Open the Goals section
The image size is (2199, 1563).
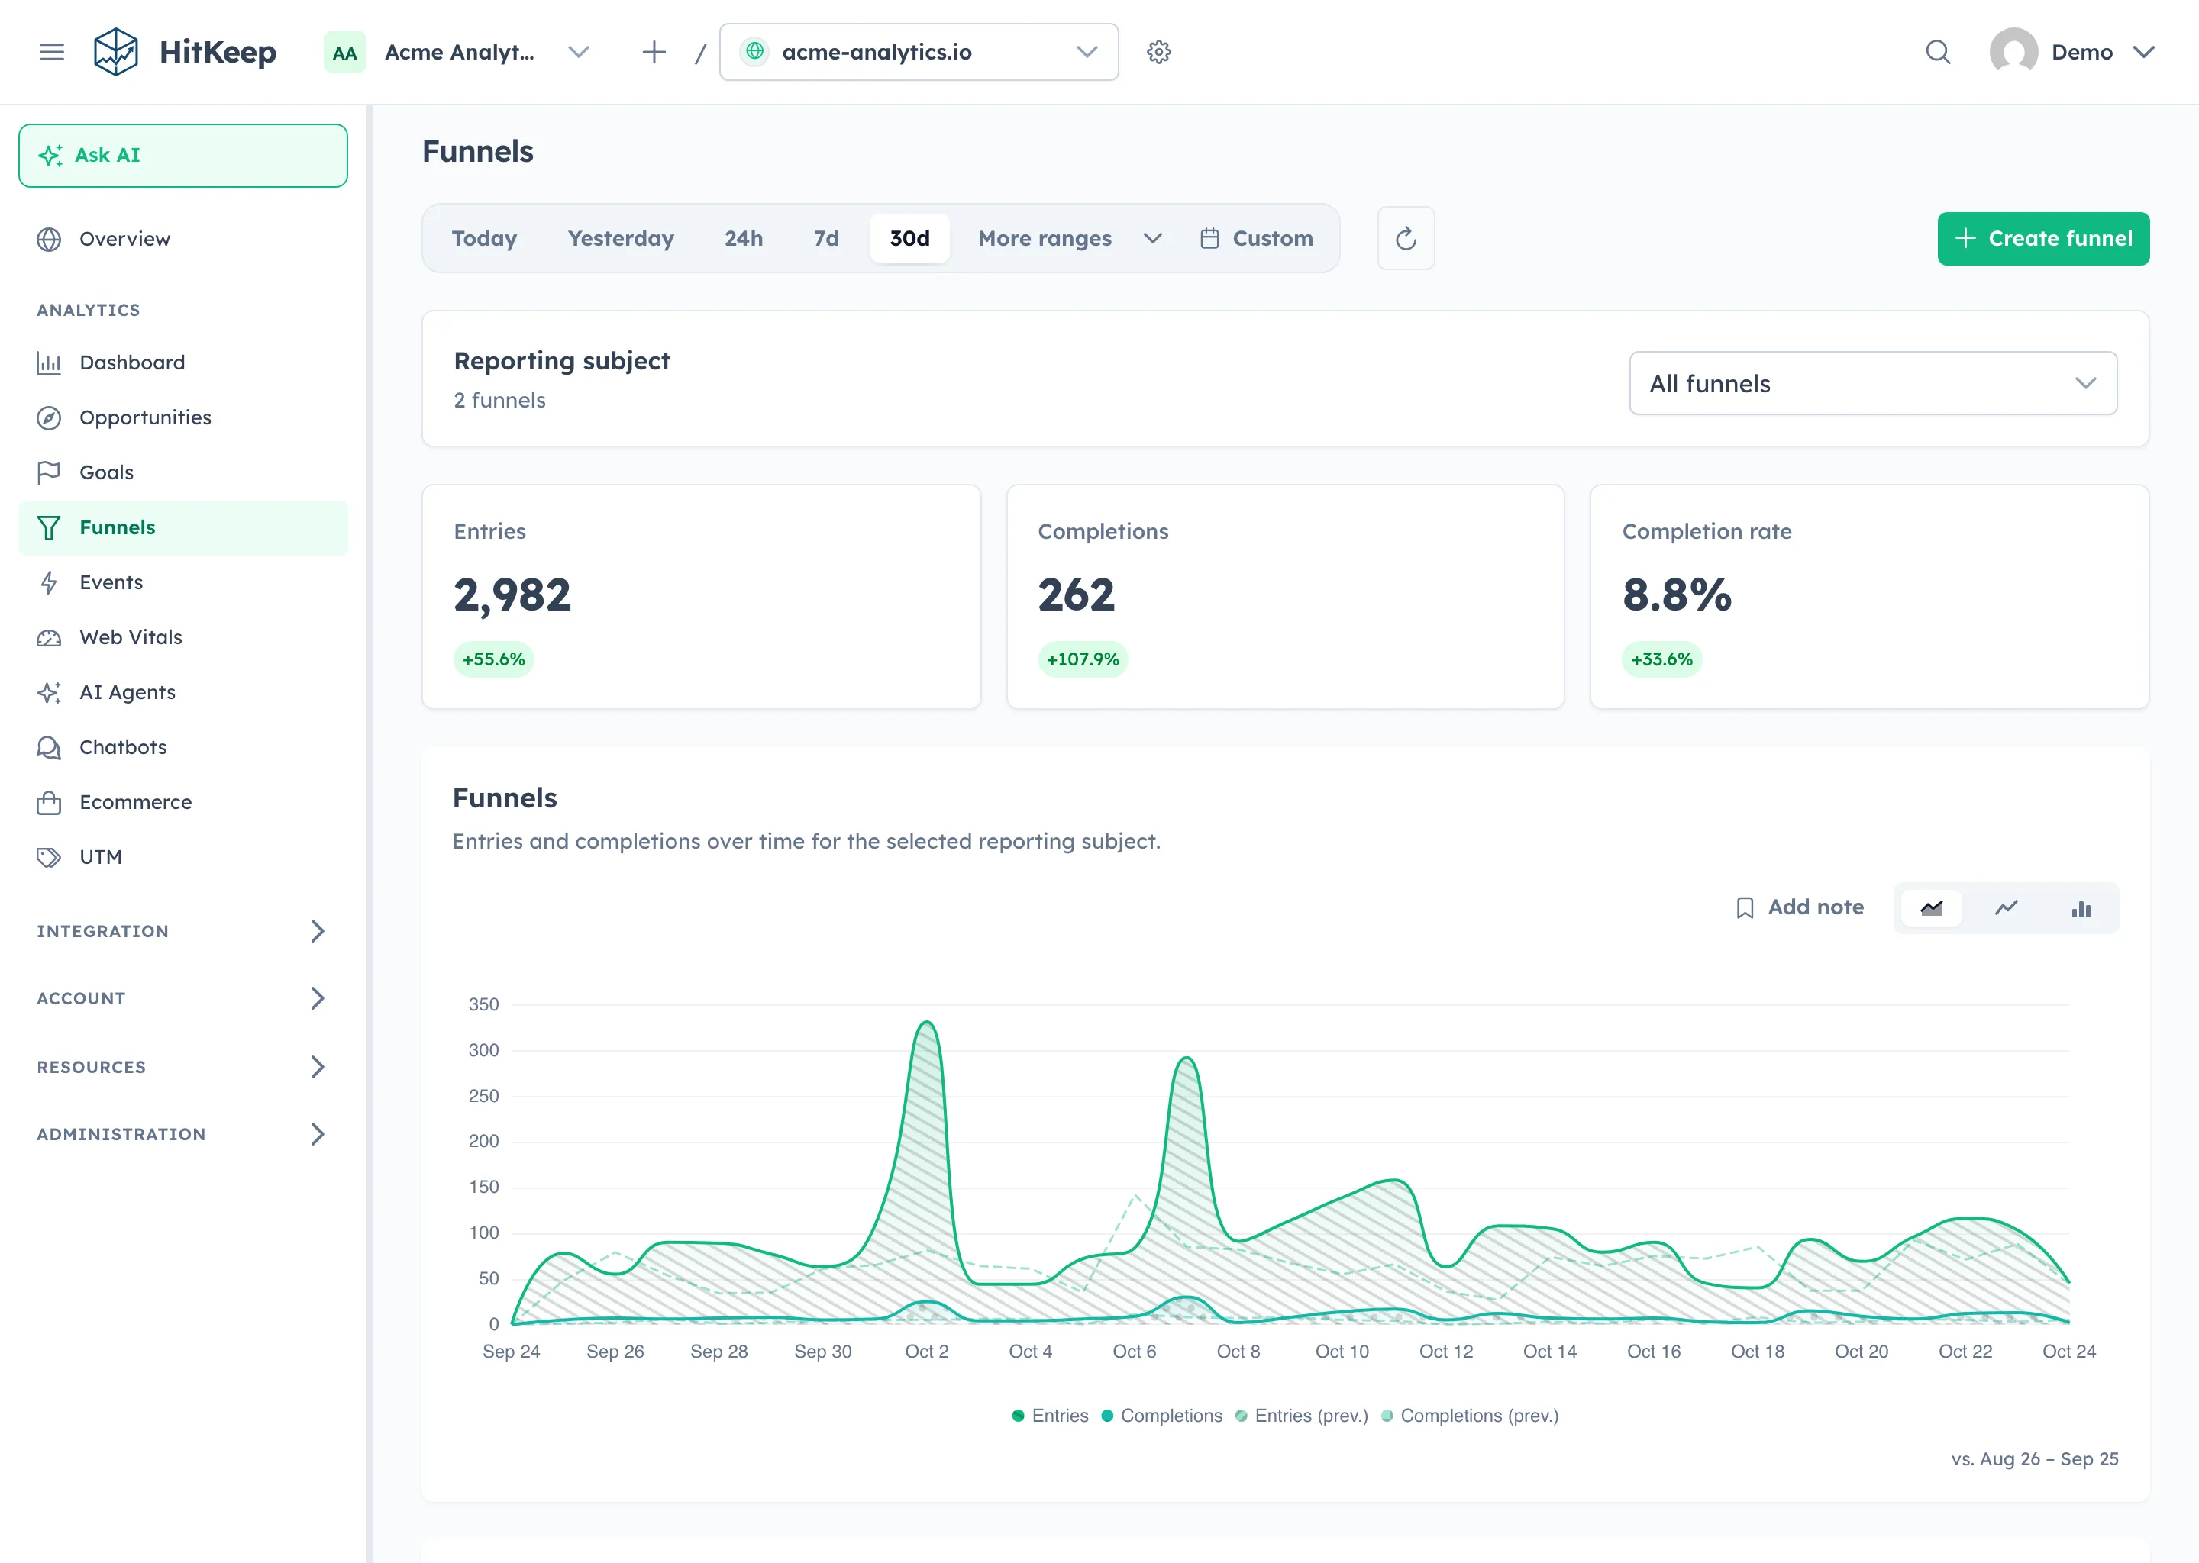tap(183, 472)
